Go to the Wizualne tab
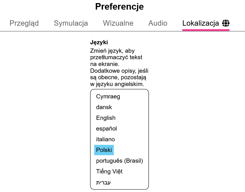Image resolution: width=245 pixels, height=192 pixels. (118, 23)
